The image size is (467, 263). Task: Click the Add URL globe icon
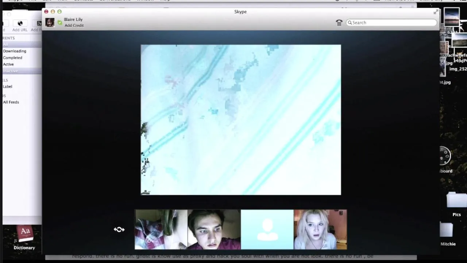pos(20,23)
